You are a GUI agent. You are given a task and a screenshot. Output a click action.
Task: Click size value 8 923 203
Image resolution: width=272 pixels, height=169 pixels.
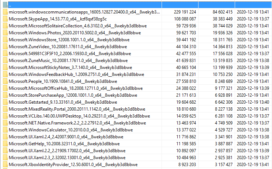coord(187,164)
